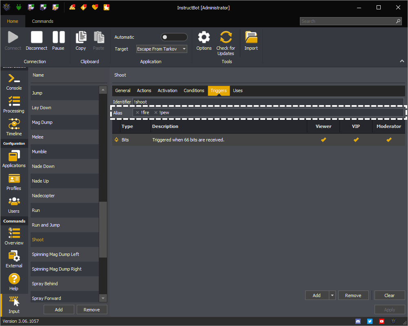Click Check for Updates refresh icon

click(x=226, y=37)
